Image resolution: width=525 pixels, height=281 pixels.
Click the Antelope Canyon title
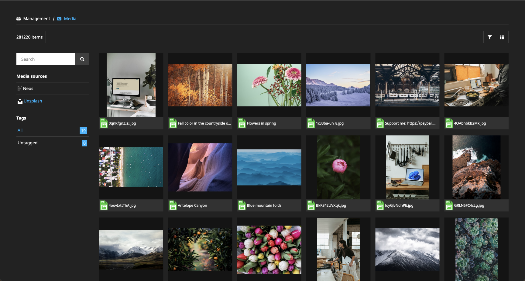tap(193, 206)
